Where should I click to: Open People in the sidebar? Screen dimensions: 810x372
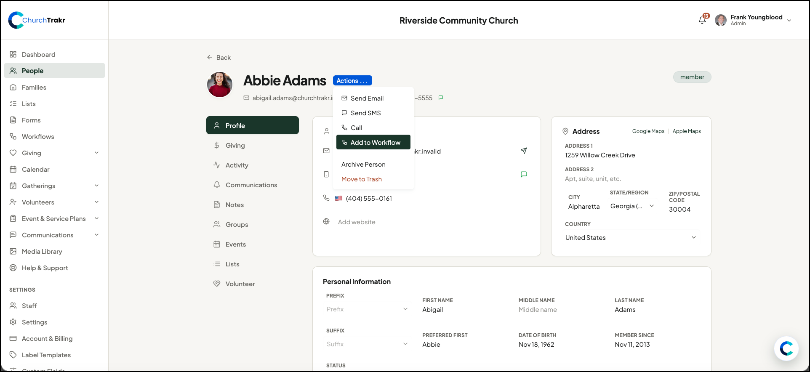click(x=54, y=71)
